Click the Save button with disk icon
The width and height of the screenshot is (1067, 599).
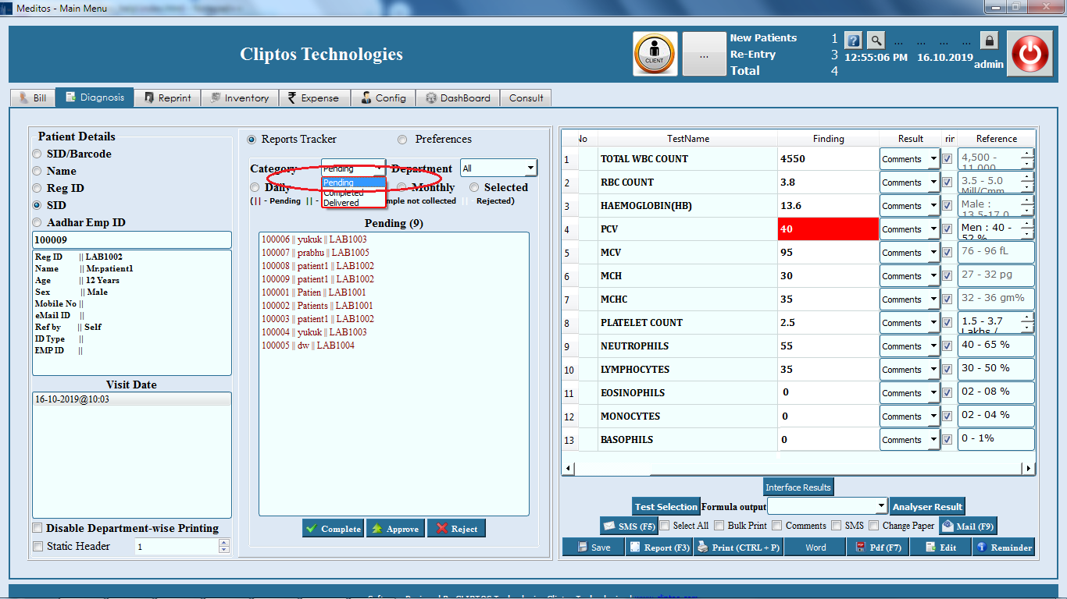[x=594, y=547]
